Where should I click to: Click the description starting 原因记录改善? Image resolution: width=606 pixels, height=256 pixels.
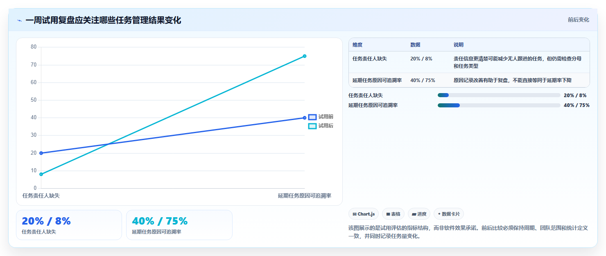click(513, 80)
